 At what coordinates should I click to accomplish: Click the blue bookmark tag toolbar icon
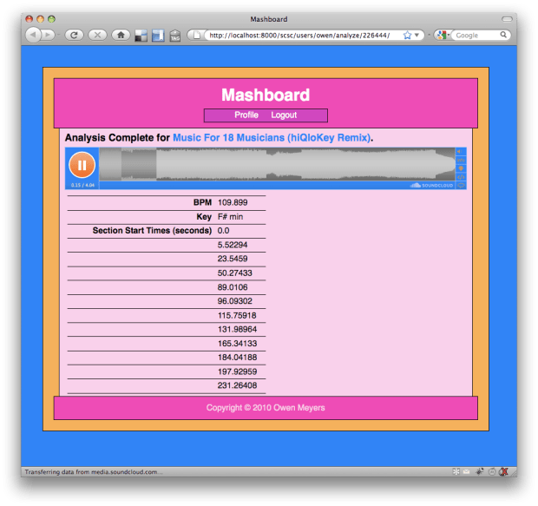[157, 36]
